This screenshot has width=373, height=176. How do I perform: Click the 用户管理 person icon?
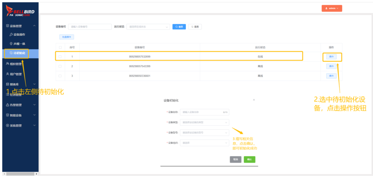point(8,74)
